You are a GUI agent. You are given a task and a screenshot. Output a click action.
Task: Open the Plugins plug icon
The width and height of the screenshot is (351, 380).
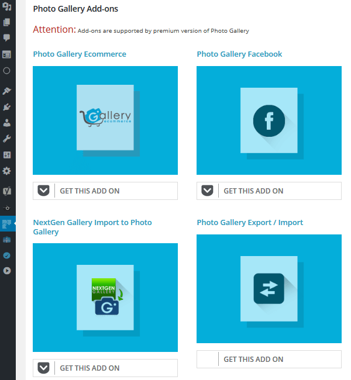click(x=7, y=107)
